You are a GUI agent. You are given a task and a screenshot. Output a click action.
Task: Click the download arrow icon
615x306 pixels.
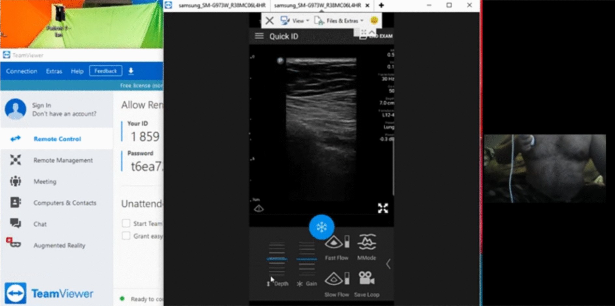pos(131,71)
